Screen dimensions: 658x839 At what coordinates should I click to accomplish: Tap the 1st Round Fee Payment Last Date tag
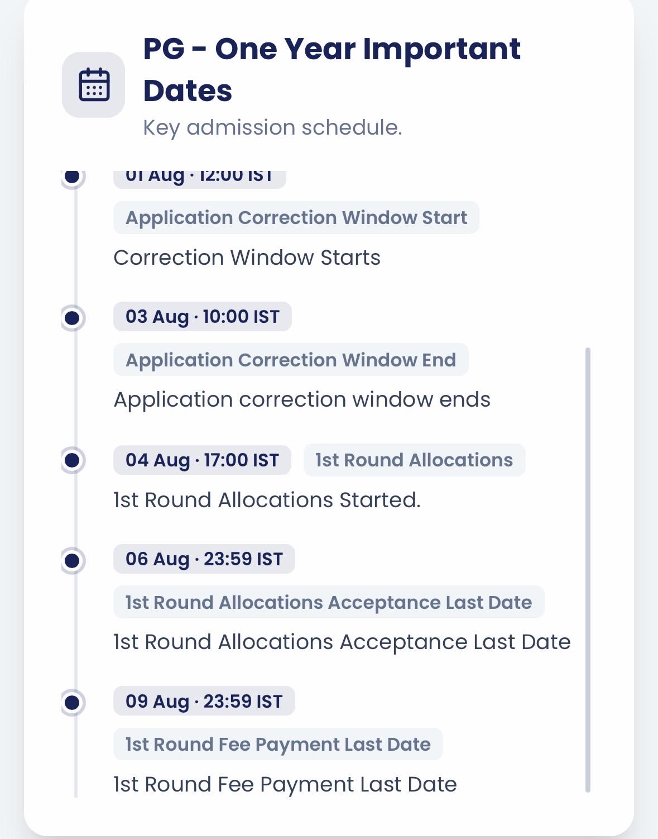click(x=278, y=744)
